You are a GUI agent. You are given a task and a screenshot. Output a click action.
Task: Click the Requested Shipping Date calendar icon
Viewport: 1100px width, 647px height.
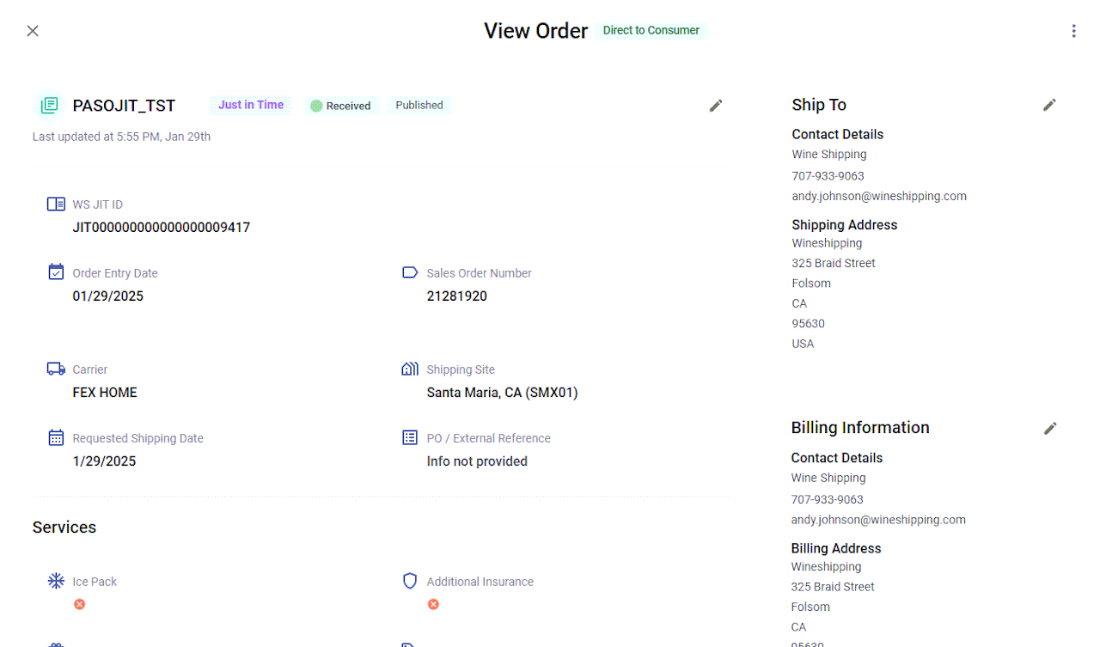click(56, 437)
